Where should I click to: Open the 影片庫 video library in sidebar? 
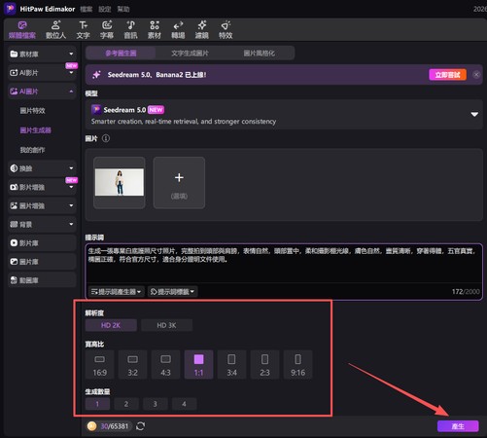(x=42, y=243)
